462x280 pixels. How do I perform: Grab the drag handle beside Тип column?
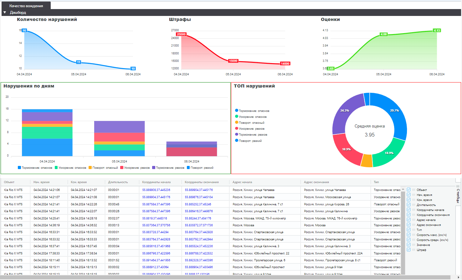[413, 230]
